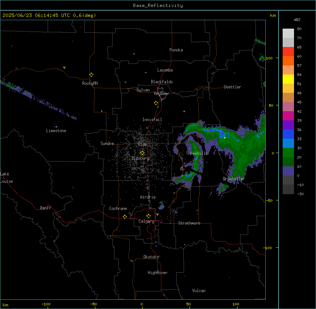This screenshot has width=316, height=309.
Task: Click the km unit label beside the timestamp row
Action: coord(273,15)
